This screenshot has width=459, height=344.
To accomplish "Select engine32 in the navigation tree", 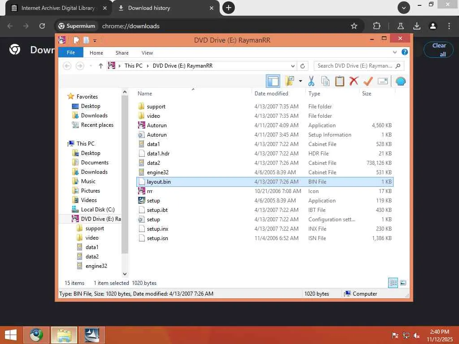I will click(x=96, y=266).
